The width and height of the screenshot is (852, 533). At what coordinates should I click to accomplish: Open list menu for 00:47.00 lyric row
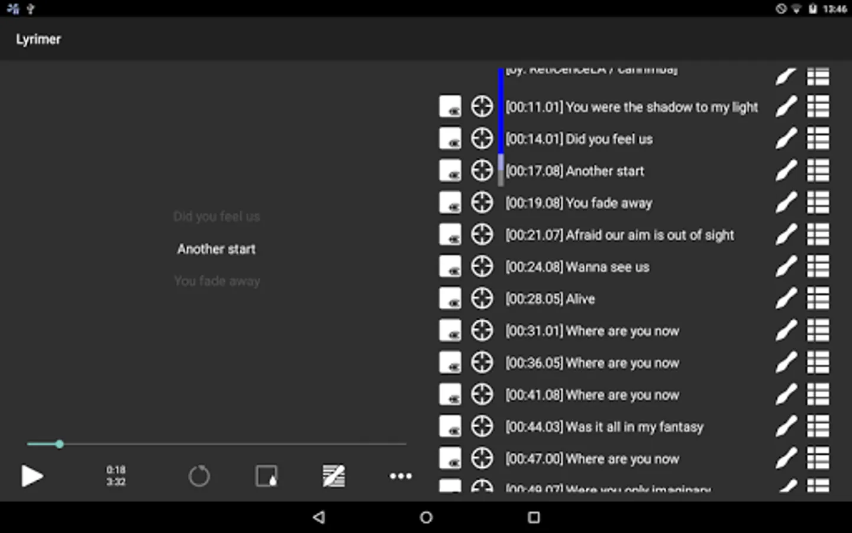point(818,459)
